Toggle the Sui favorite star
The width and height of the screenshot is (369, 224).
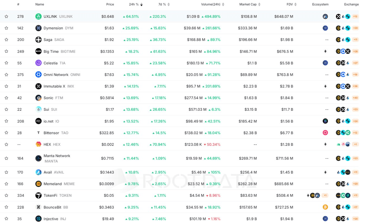pos(6,109)
